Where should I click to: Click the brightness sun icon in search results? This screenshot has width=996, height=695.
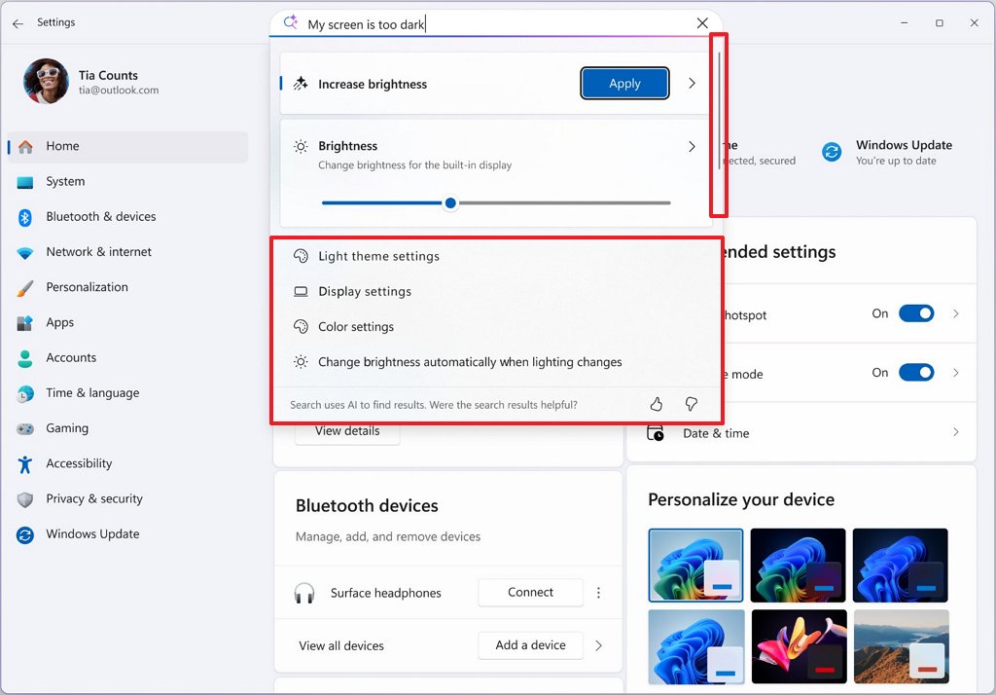click(300, 145)
